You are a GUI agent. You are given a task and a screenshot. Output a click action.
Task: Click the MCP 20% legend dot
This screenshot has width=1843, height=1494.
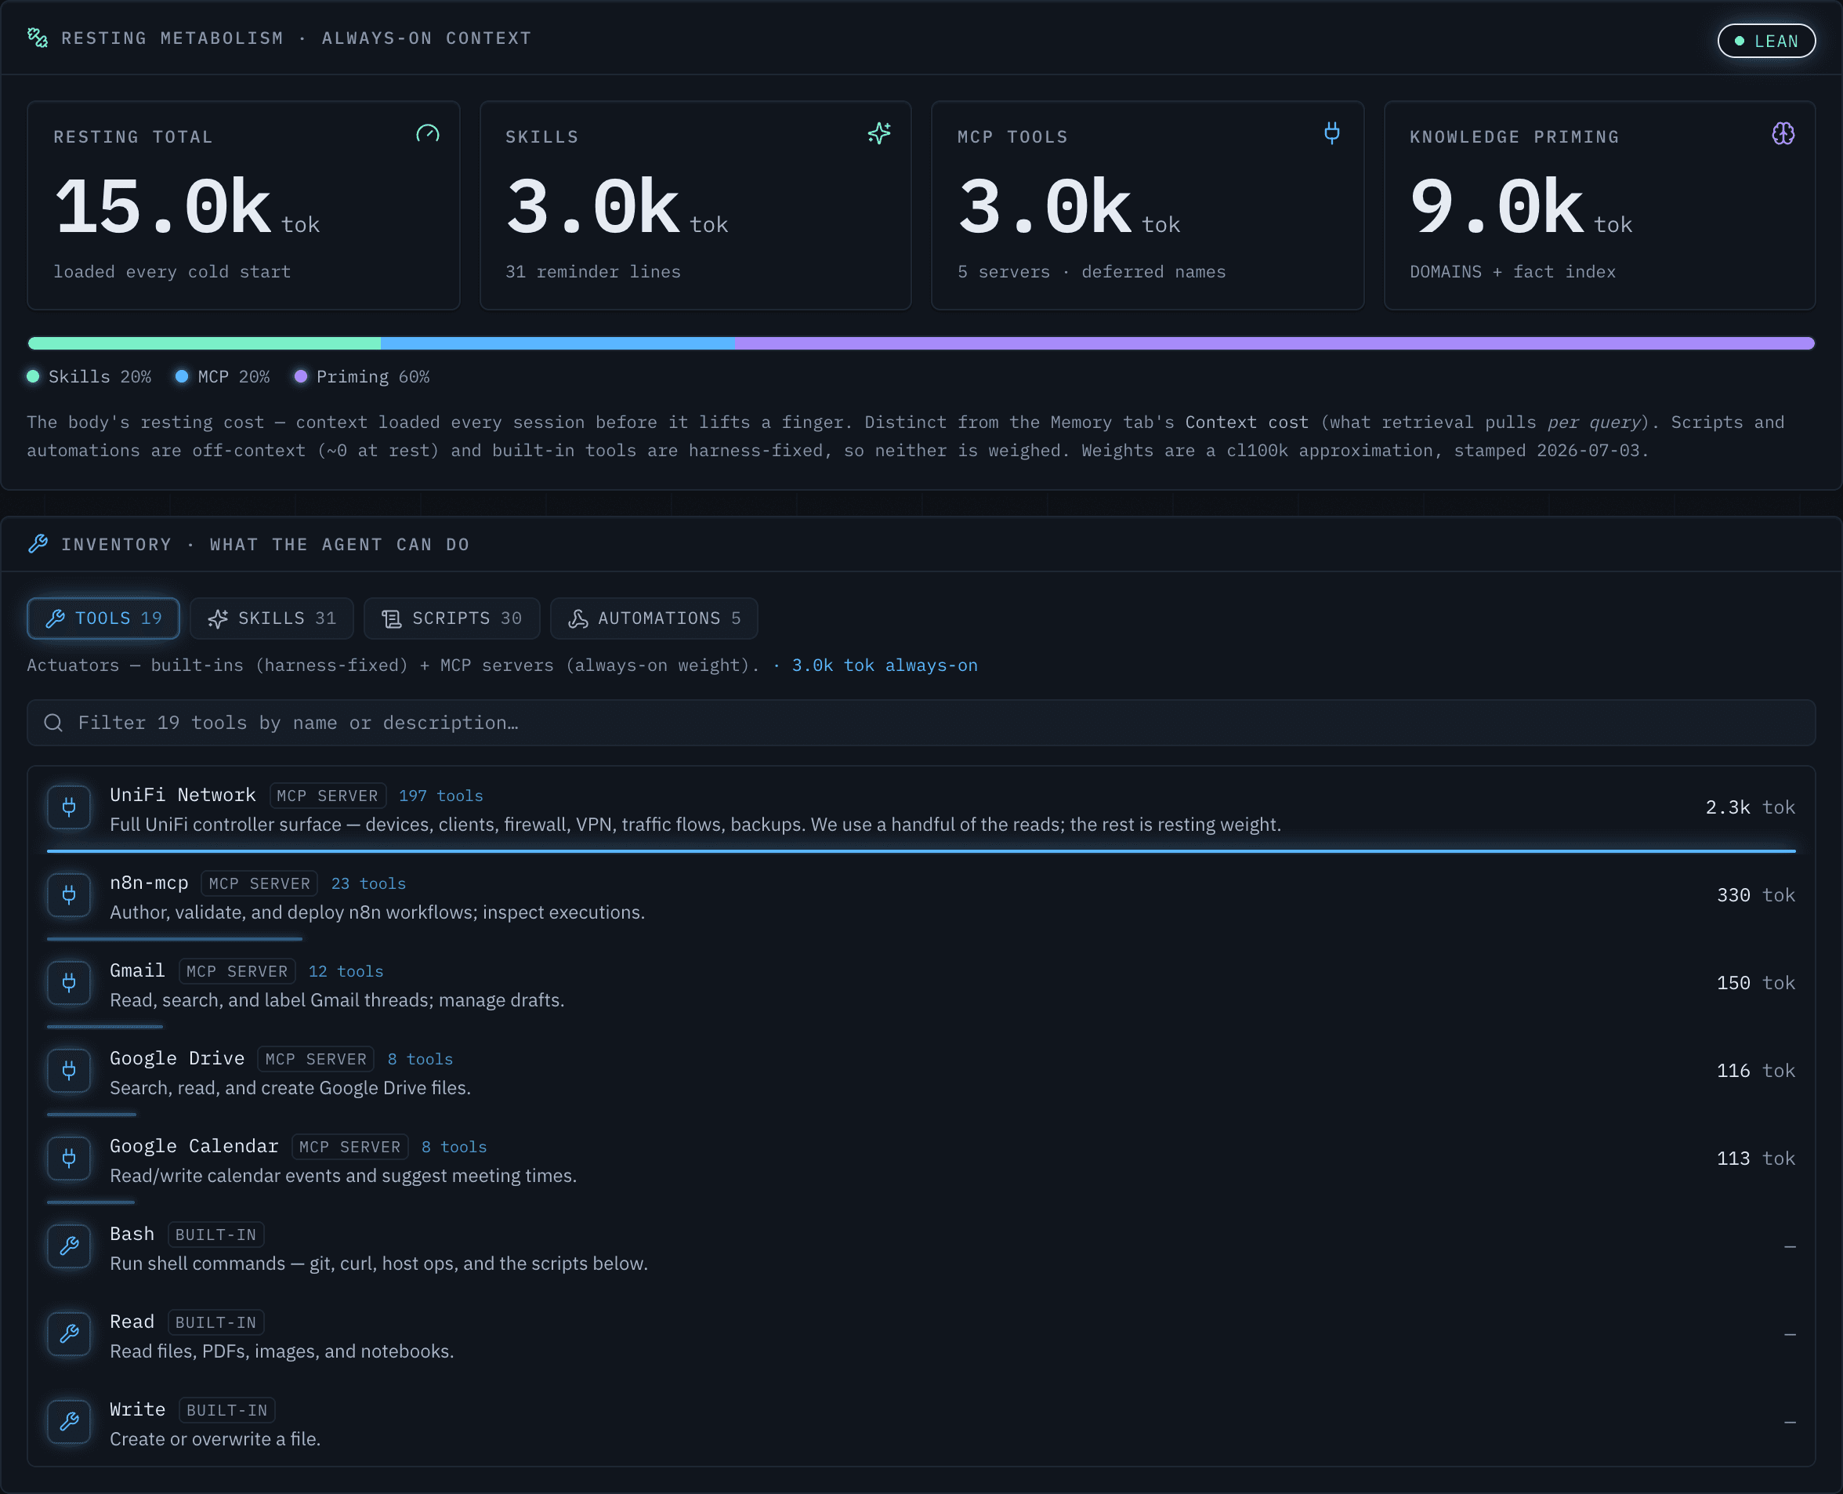(x=182, y=376)
